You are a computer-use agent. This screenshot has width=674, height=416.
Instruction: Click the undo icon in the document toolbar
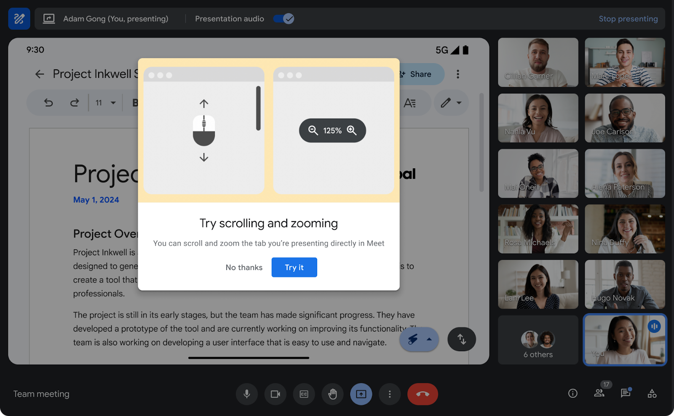[x=48, y=102]
